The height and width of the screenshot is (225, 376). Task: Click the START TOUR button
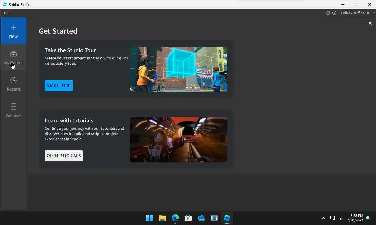click(x=59, y=86)
